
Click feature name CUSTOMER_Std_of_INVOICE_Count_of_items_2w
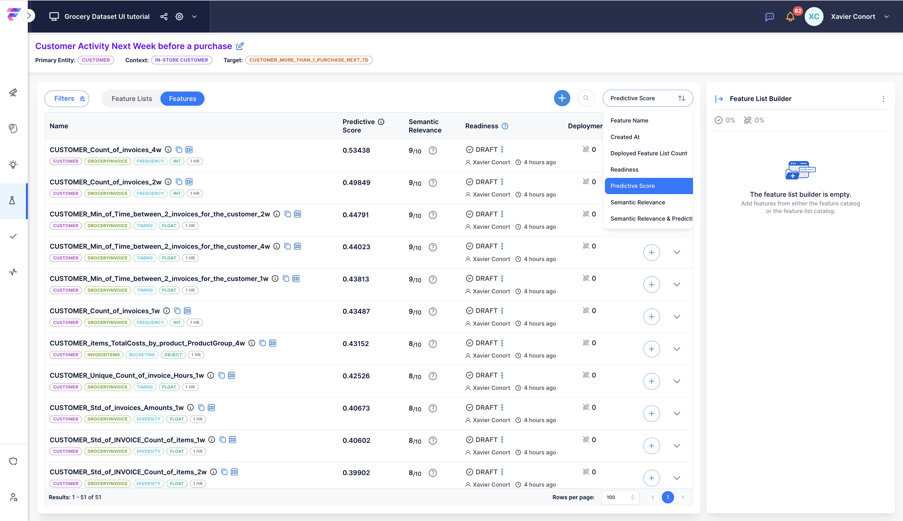pyautogui.click(x=128, y=472)
